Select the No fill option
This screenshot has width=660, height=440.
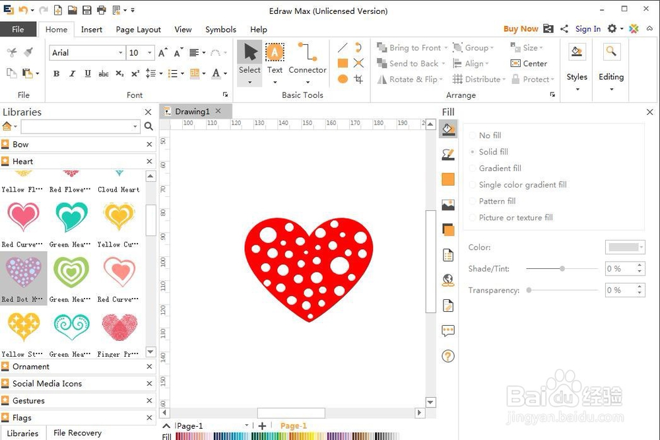tap(485, 135)
